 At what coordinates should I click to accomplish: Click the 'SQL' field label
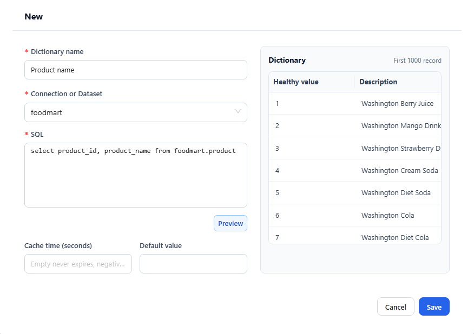pyautogui.click(x=37, y=135)
